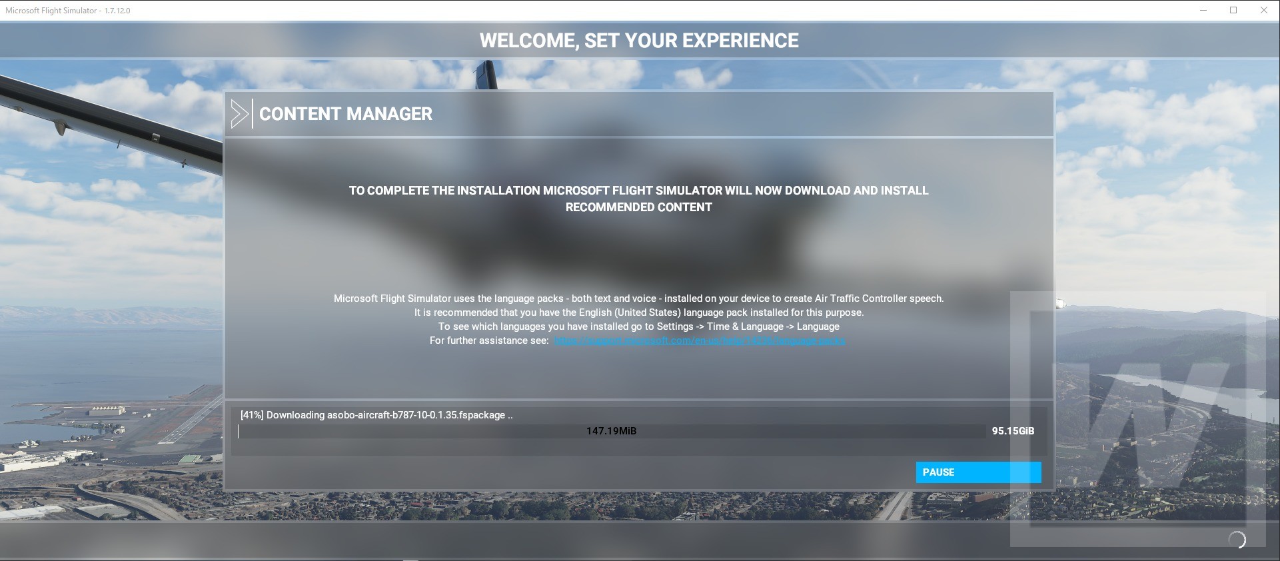Click the download progress bar
The image size is (1280, 561).
pos(612,431)
